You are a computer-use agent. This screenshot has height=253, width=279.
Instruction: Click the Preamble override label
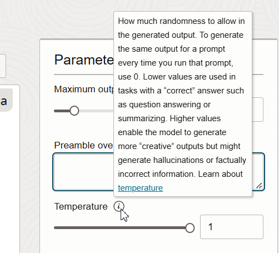pos(84,145)
